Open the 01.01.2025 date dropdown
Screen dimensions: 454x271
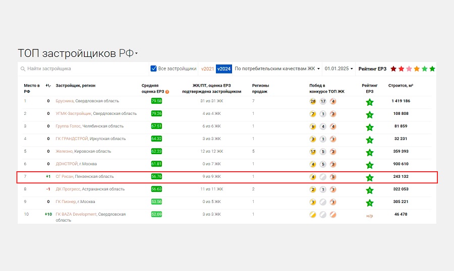coord(339,69)
